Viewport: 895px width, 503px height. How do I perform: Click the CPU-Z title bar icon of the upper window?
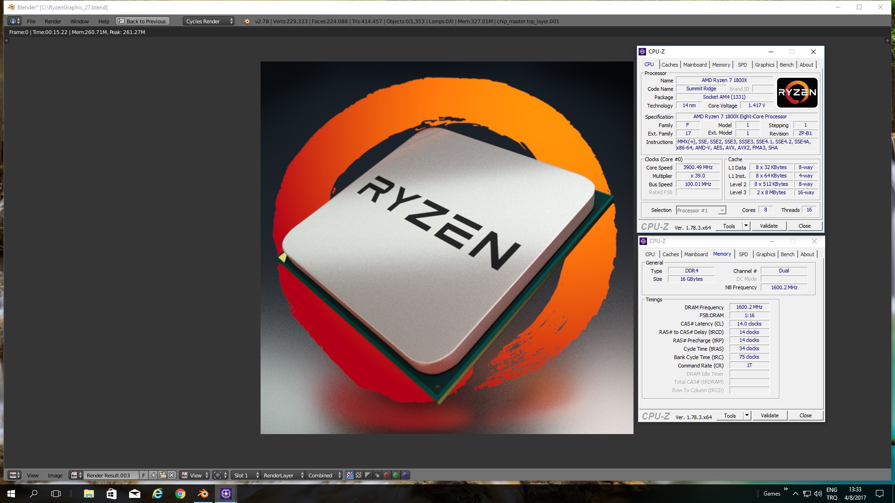tap(642, 52)
